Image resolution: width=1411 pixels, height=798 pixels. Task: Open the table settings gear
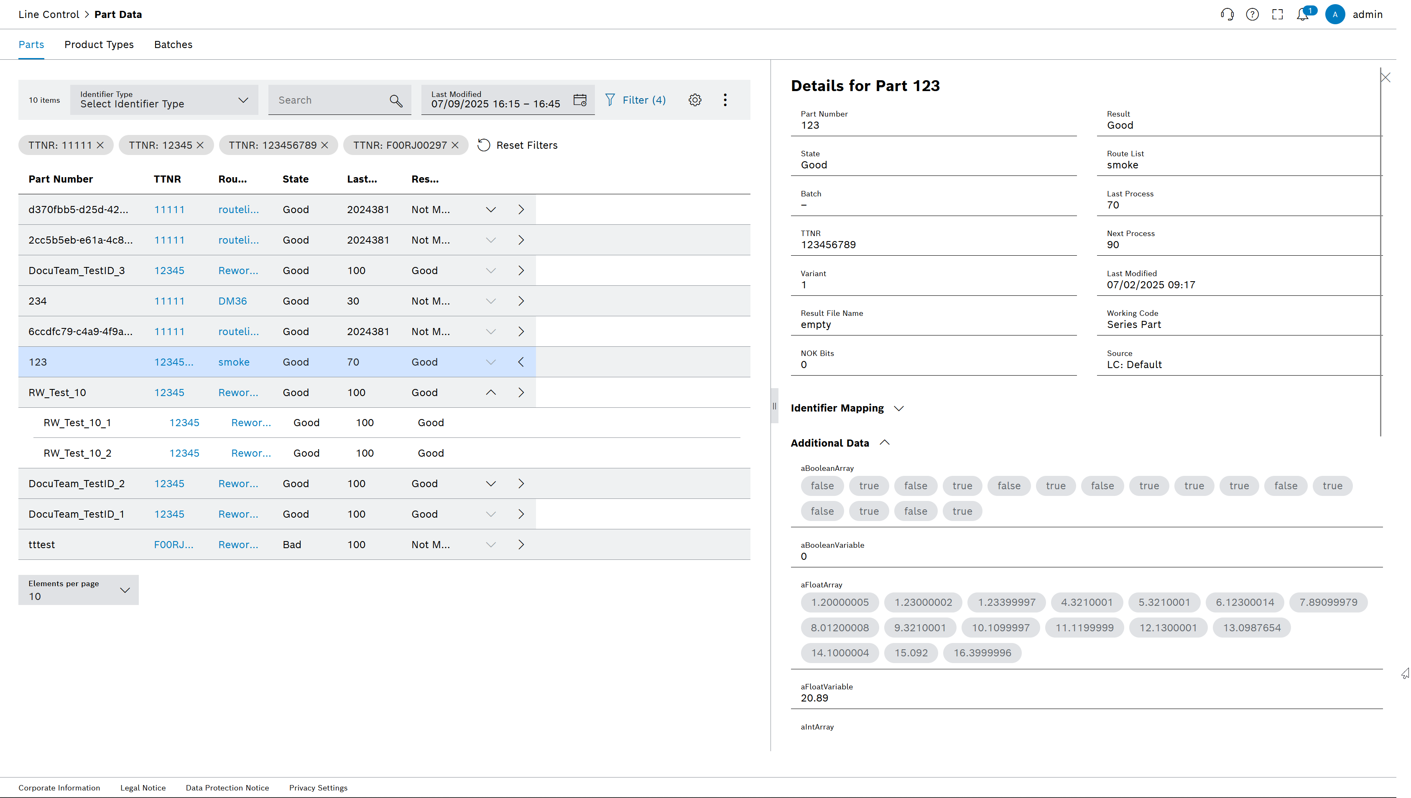pos(695,100)
